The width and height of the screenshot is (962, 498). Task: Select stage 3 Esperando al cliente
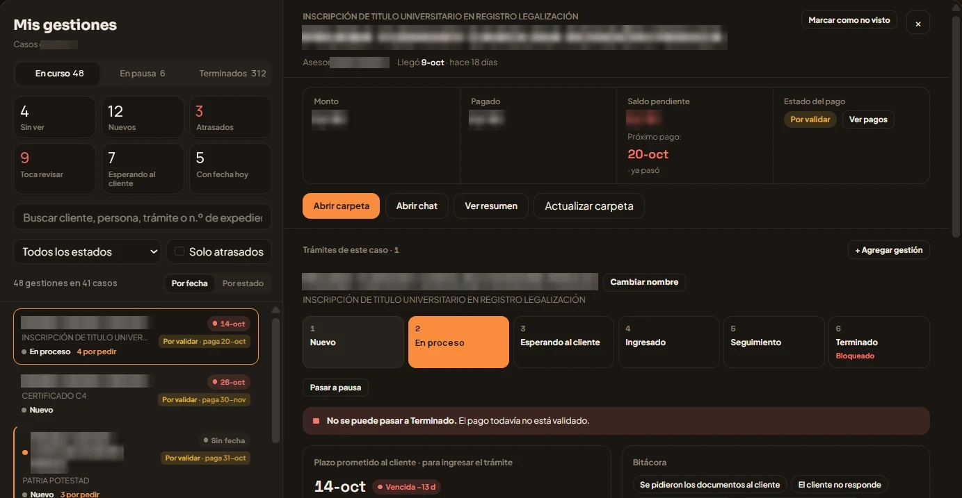[x=563, y=342]
